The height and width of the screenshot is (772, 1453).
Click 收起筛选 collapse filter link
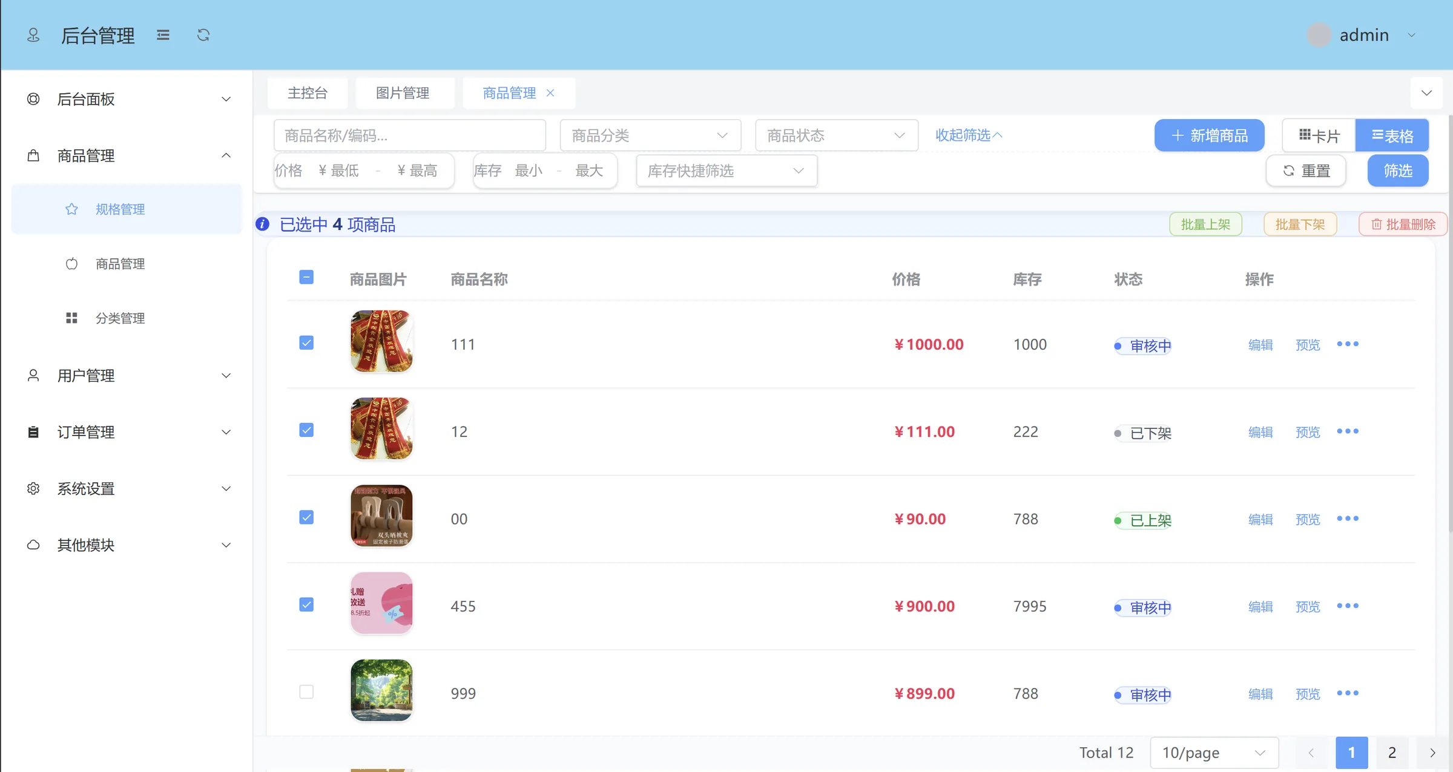click(969, 135)
